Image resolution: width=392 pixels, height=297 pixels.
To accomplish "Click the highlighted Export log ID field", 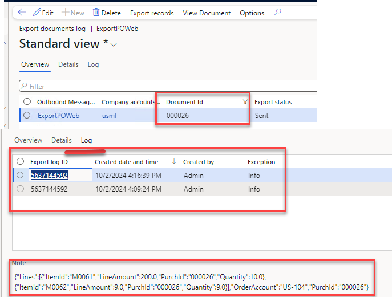I will point(60,175).
